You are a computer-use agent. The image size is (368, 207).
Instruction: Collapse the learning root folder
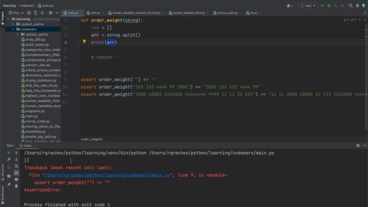point(8,19)
